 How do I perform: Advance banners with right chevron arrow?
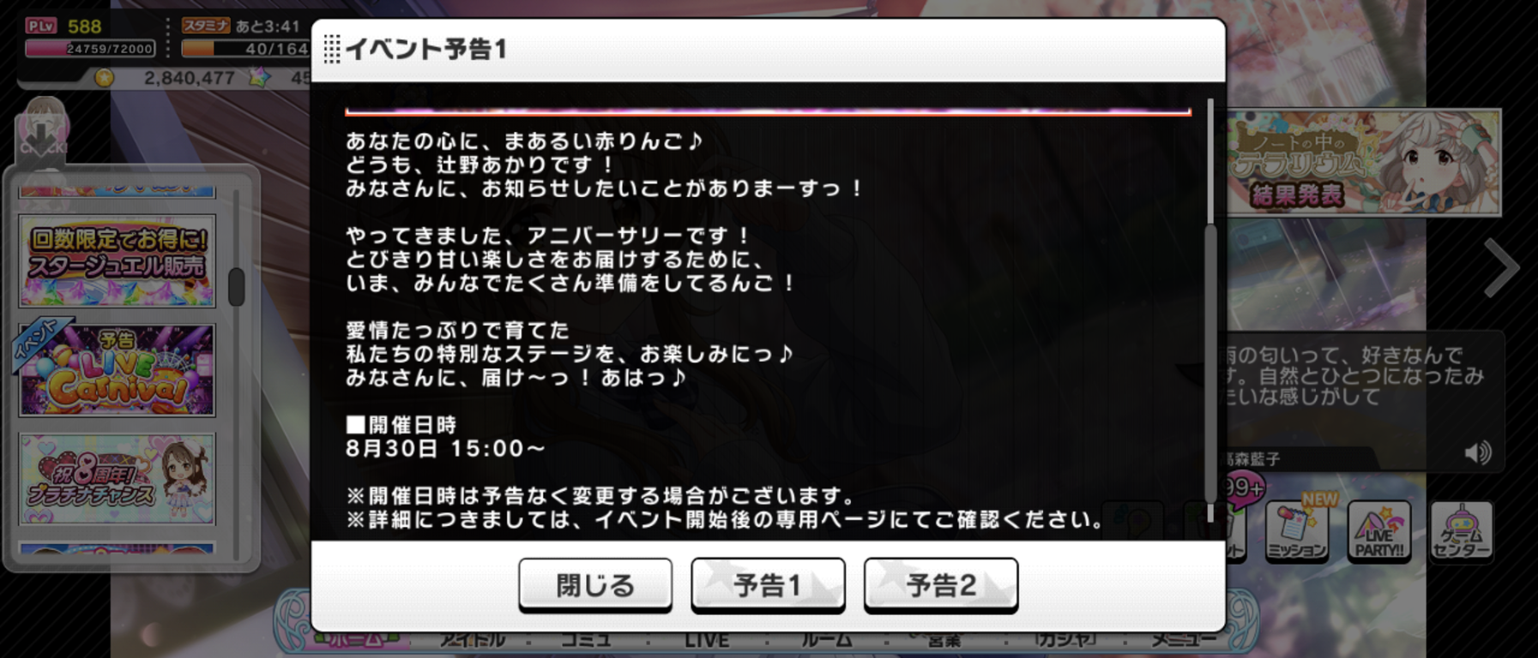1502,268
